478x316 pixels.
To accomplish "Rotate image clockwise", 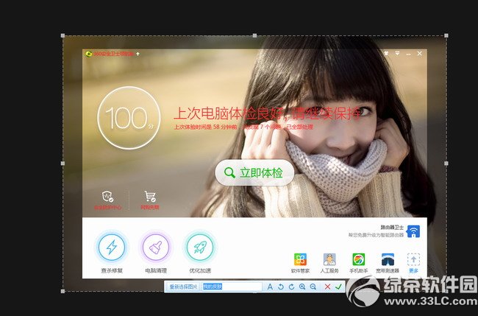I will coord(291,287).
